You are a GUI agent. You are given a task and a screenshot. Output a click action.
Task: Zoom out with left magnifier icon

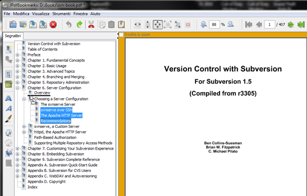pos(203,24)
